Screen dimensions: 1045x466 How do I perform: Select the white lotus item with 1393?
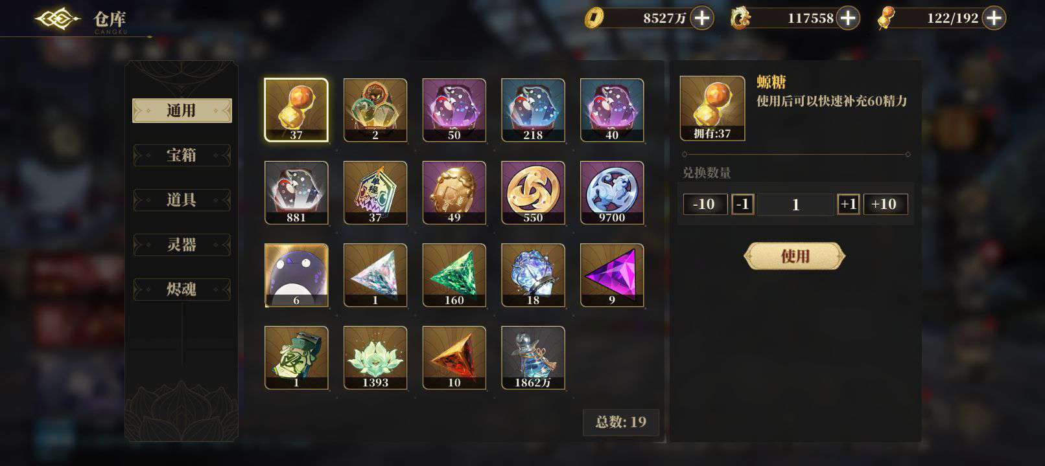[x=375, y=358]
